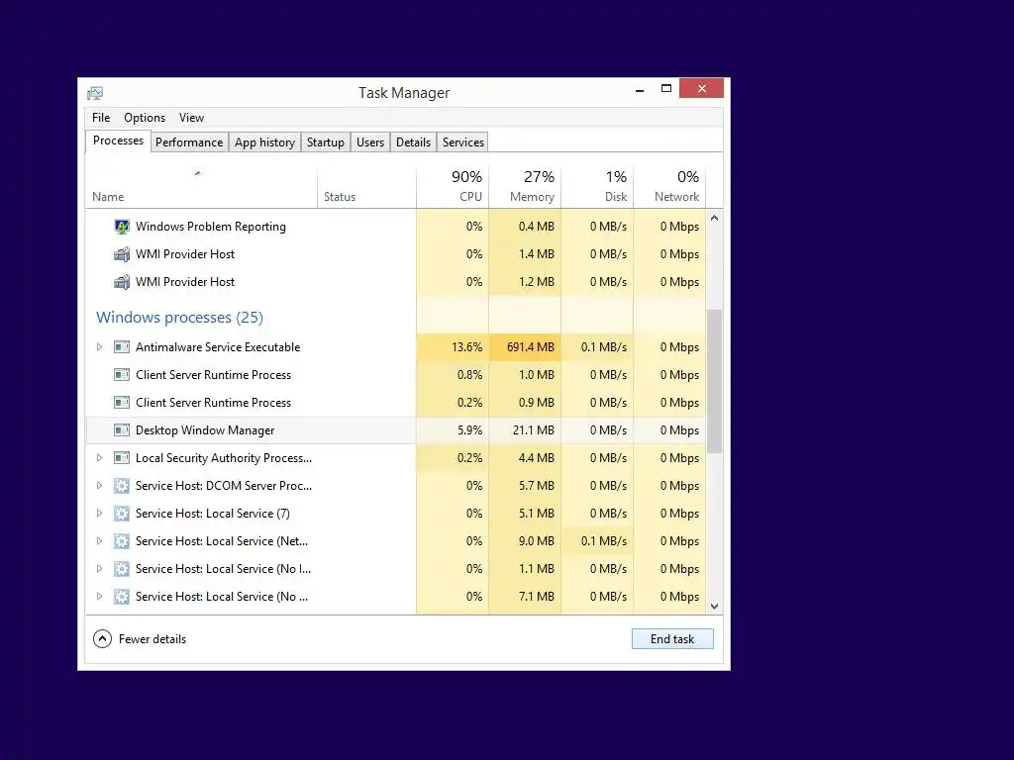Open the Options menu

145,118
